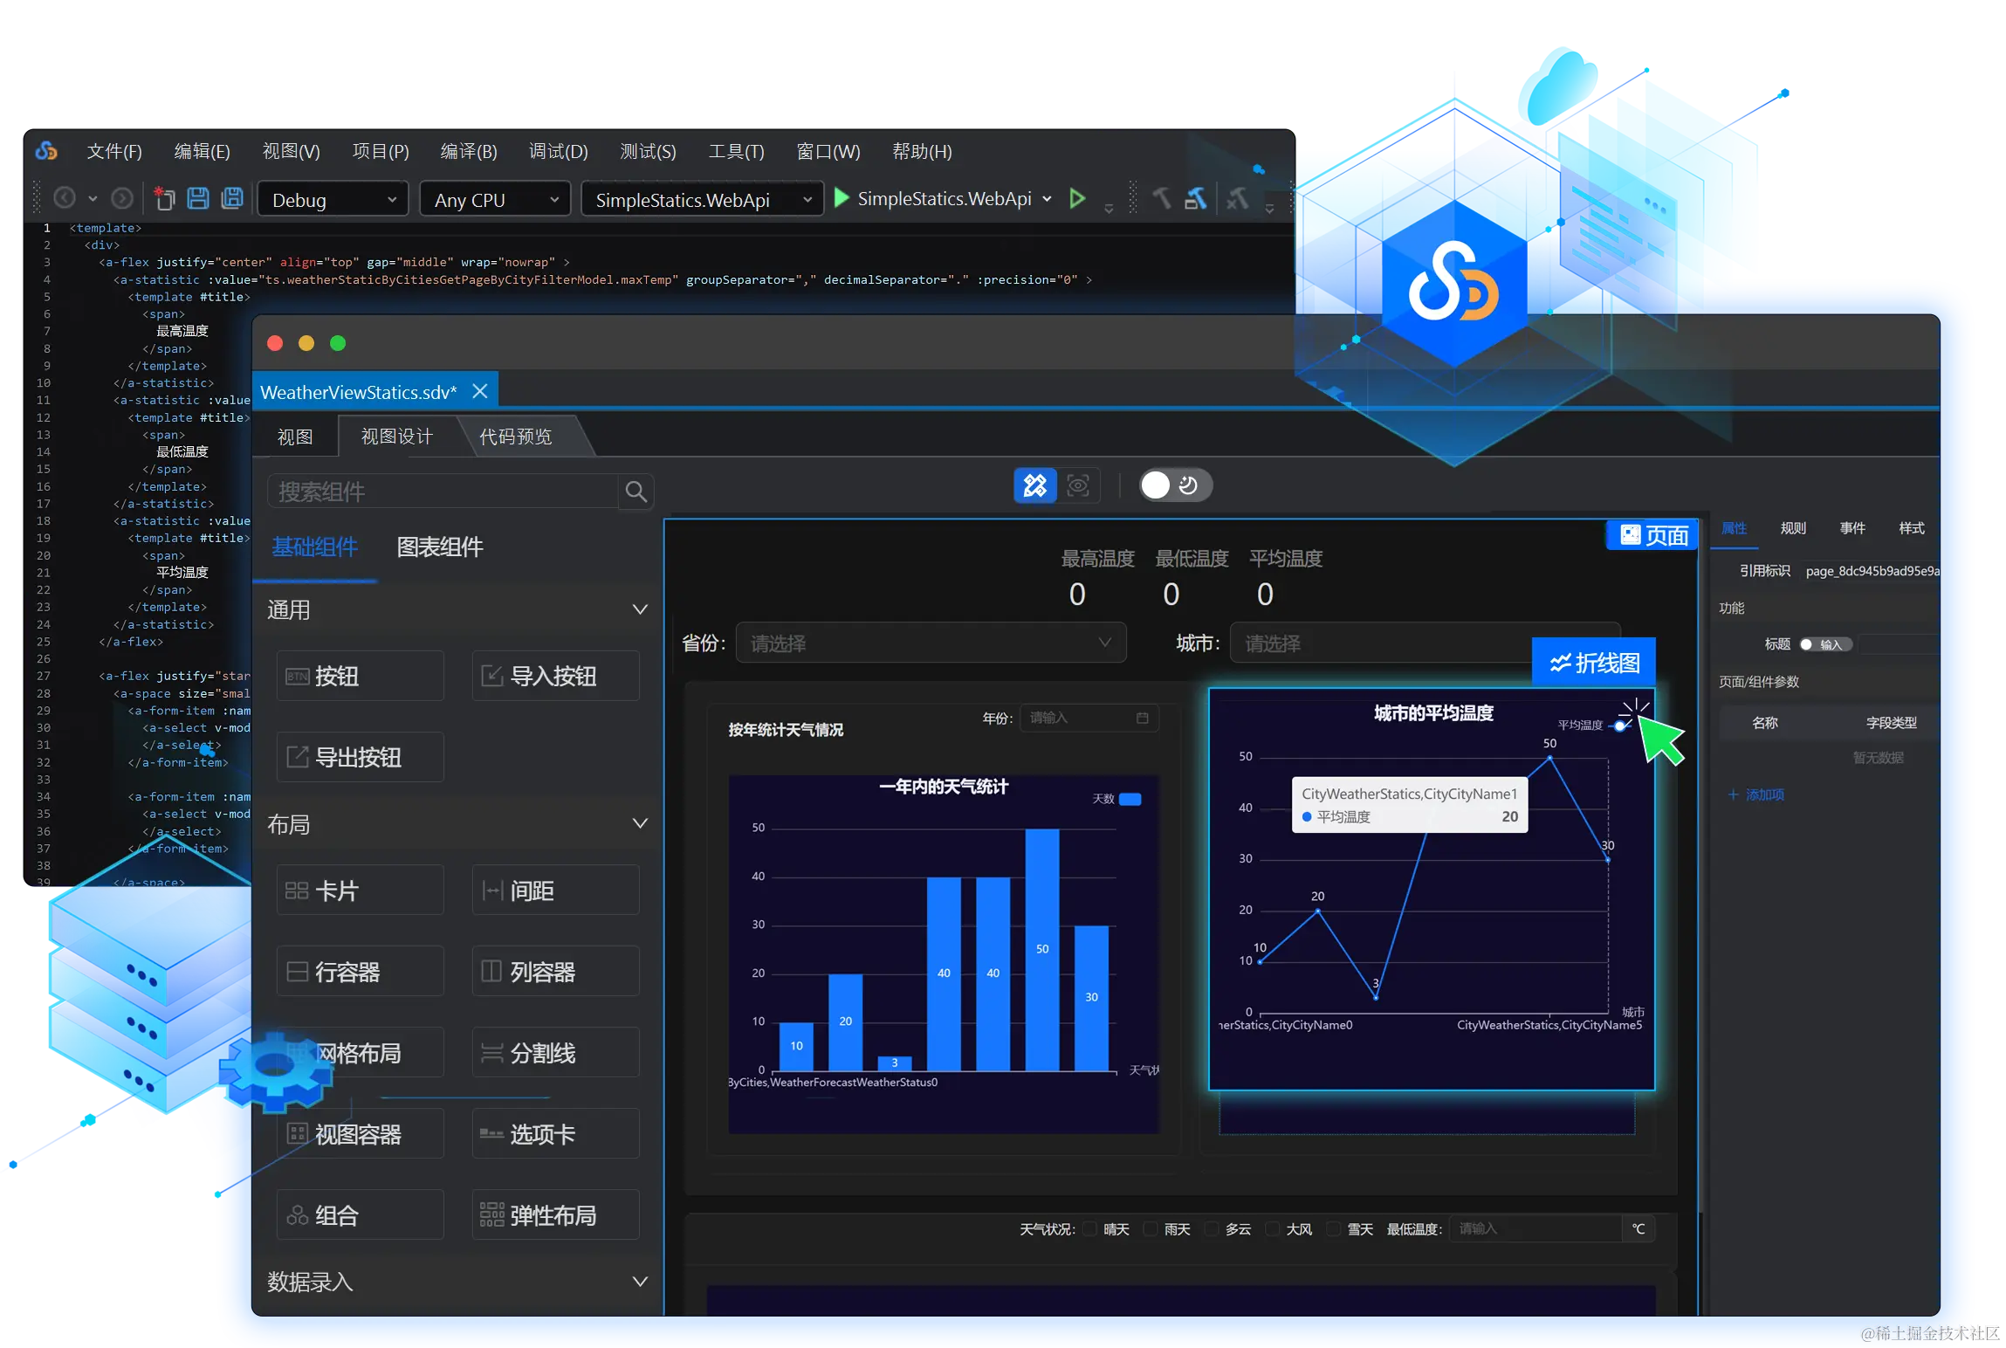
Task: Open the 调试(D) menu
Action: [x=558, y=151]
